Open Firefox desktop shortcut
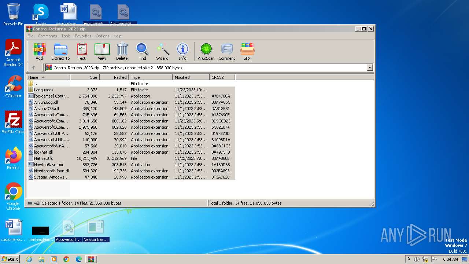 point(13,158)
